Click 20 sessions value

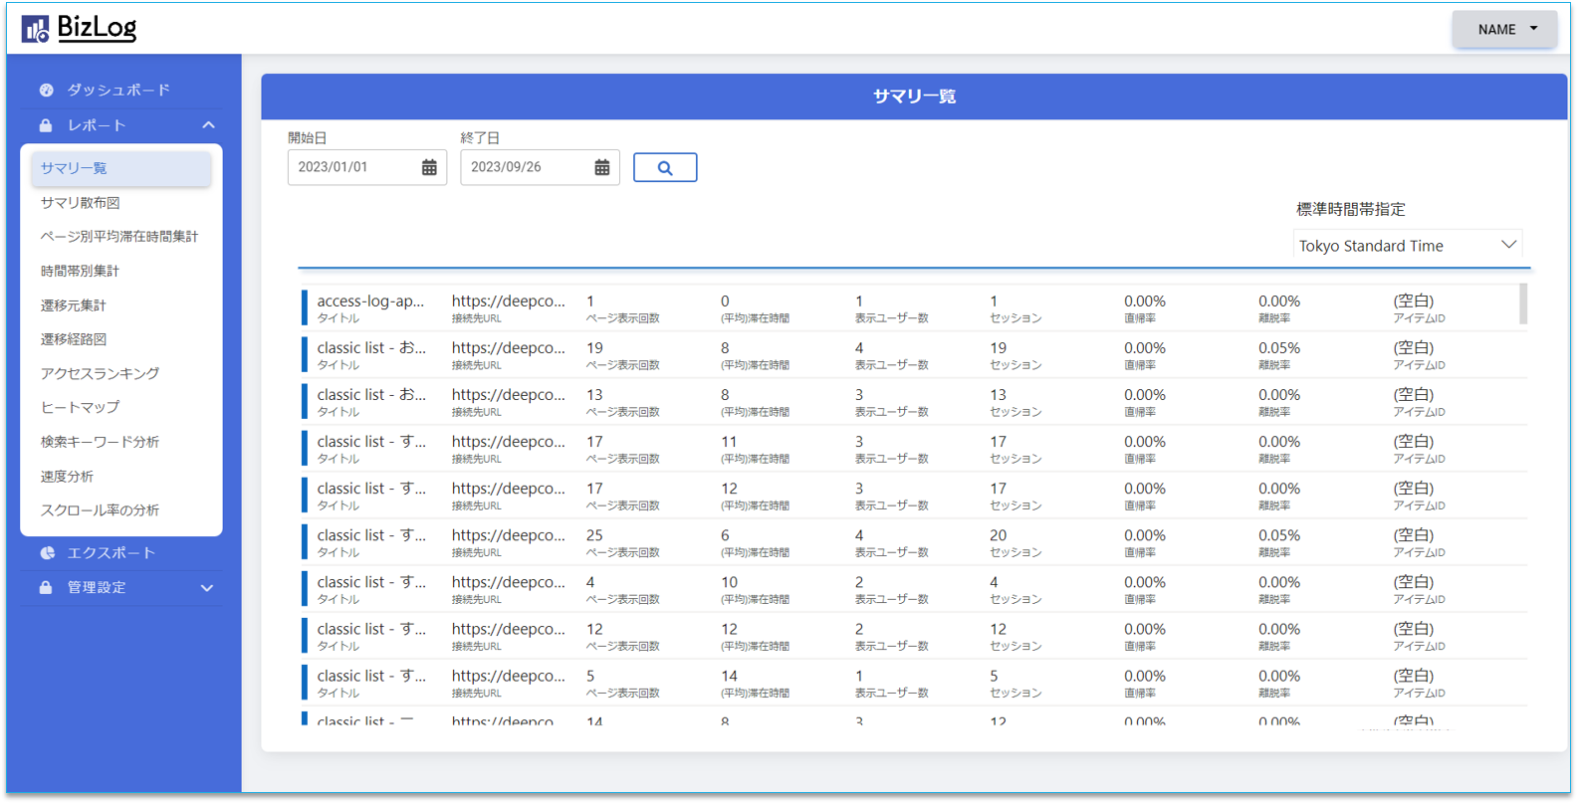point(999,535)
